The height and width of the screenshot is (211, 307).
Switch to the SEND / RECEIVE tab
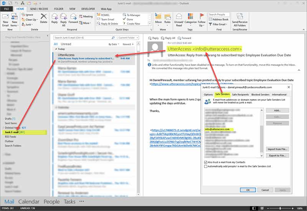pos(39,9)
